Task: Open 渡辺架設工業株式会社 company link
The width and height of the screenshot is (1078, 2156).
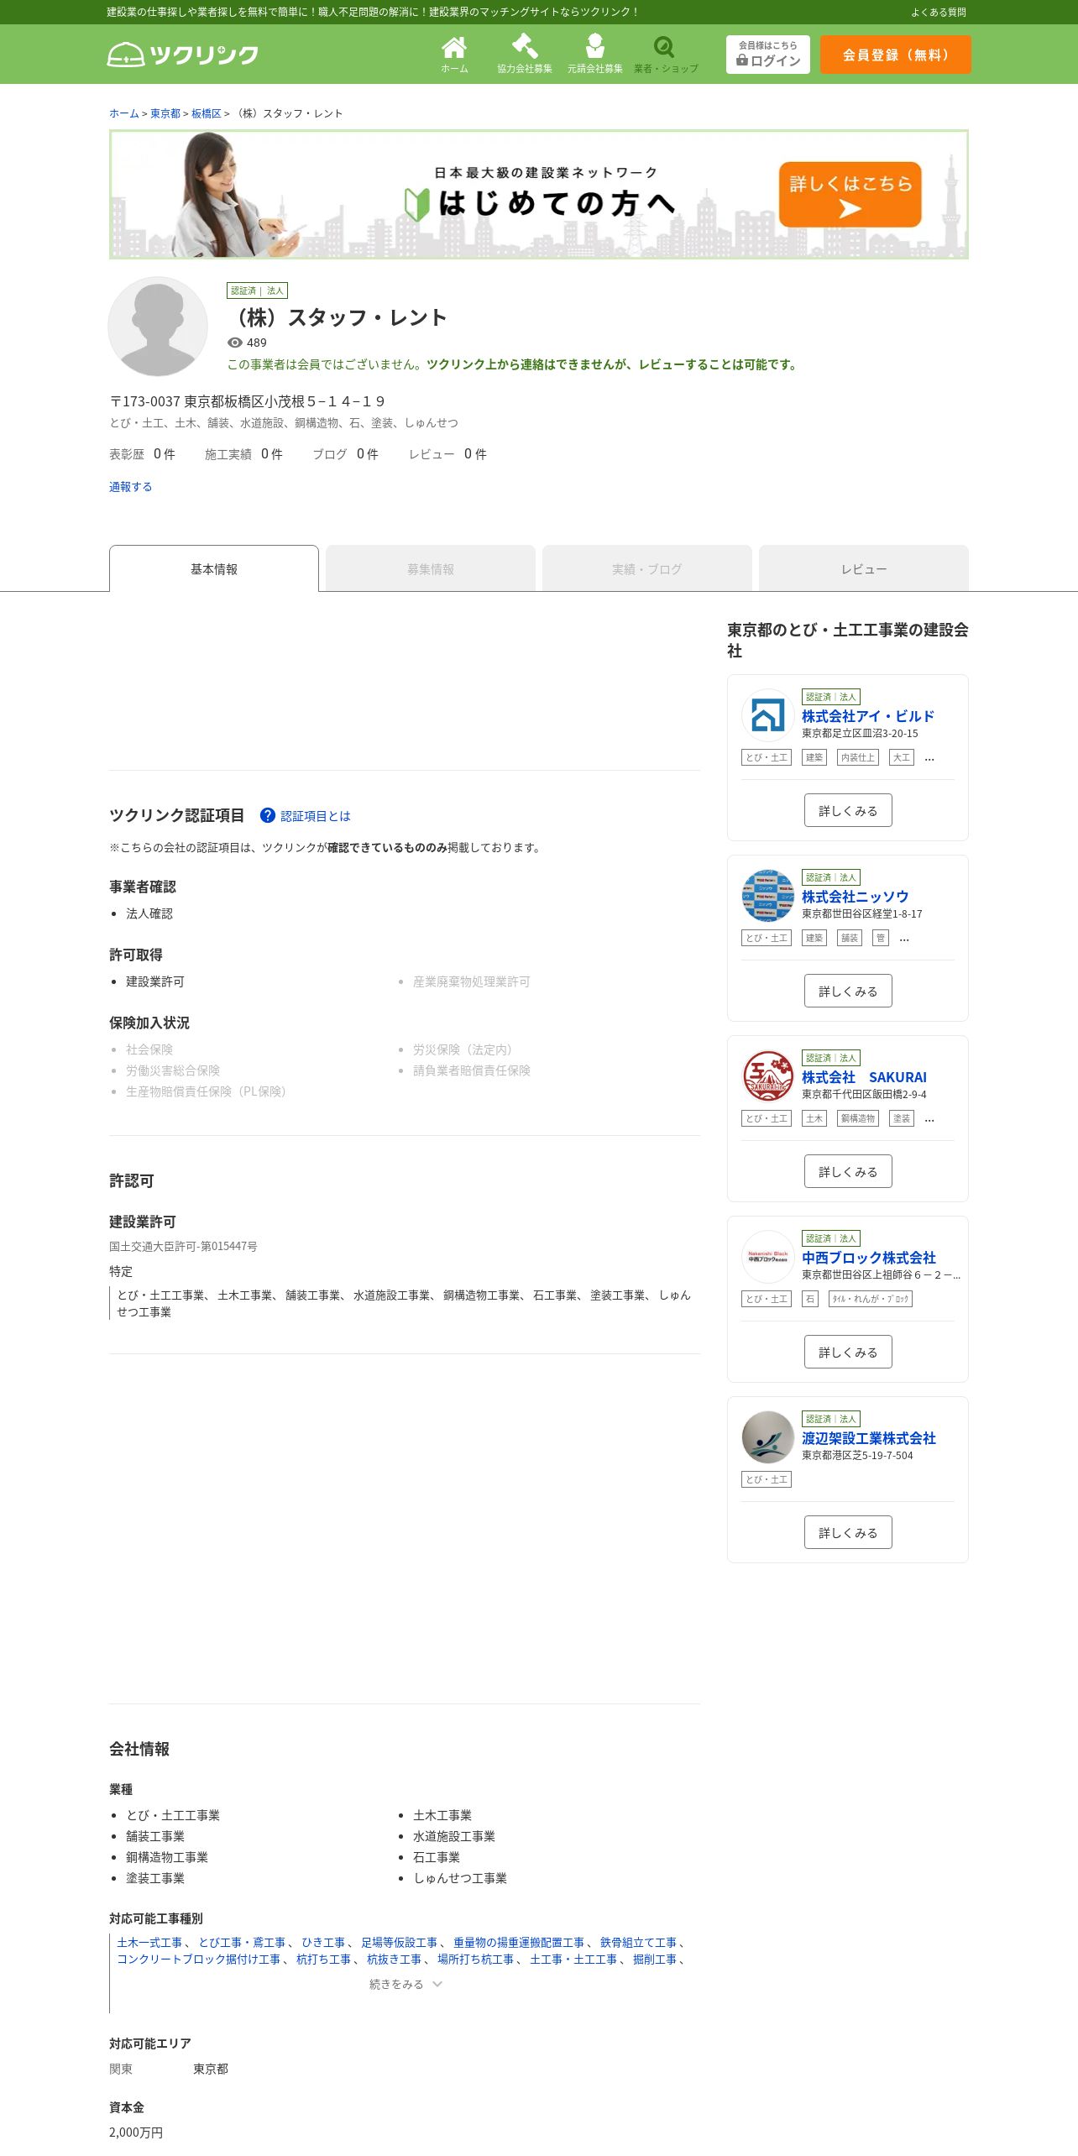Action: coord(869,1438)
